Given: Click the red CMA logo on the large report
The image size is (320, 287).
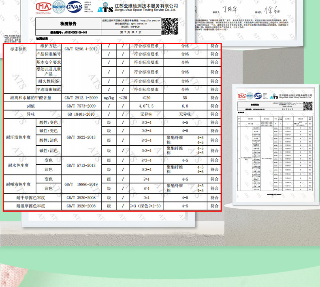Looking at the screenshot, I should [43, 7].
